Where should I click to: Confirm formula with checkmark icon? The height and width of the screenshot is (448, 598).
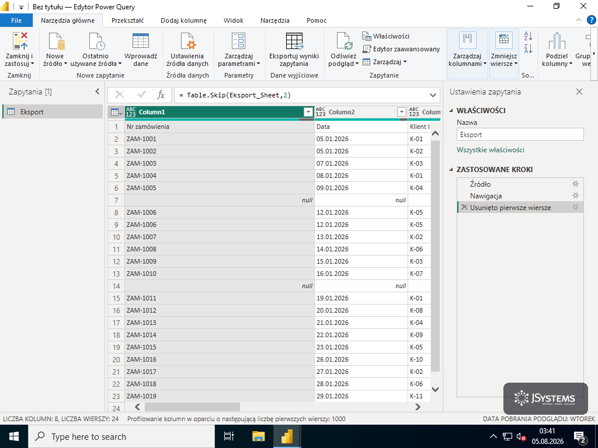click(x=141, y=95)
